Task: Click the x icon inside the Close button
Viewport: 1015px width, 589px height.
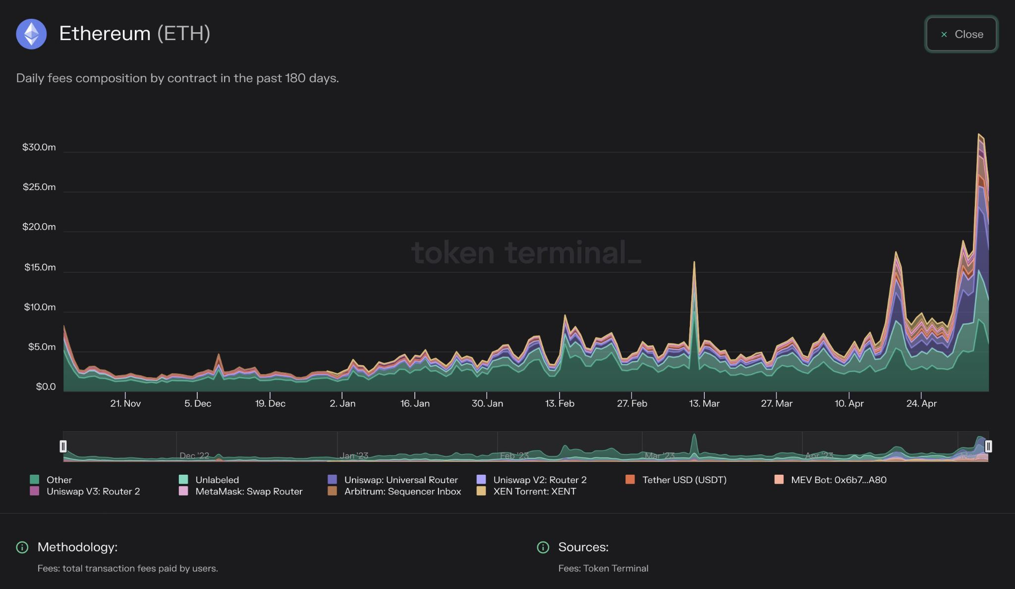Action: tap(943, 34)
